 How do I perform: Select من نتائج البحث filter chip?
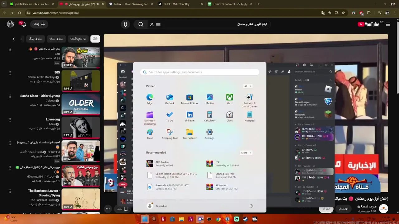[78, 39]
